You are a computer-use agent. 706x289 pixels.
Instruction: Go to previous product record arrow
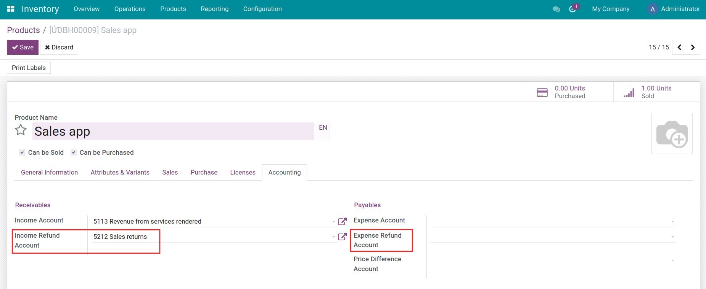point(679,48)
